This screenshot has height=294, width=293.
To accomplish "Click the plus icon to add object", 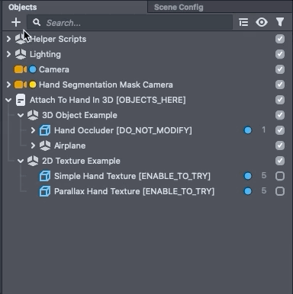I will click(16, 22).
